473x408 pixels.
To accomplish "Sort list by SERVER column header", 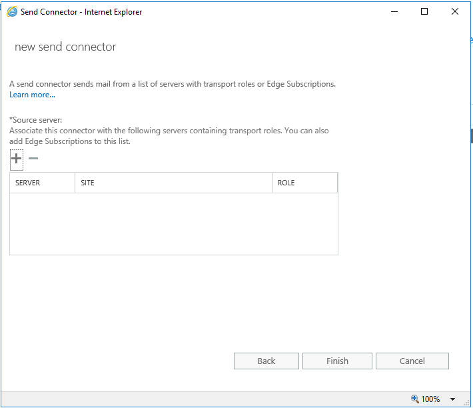I will [x=42, y=183].
